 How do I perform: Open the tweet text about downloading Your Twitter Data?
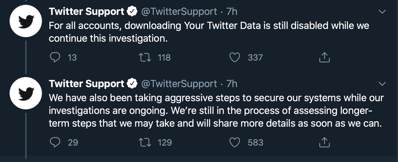click(x=209, y=32)
